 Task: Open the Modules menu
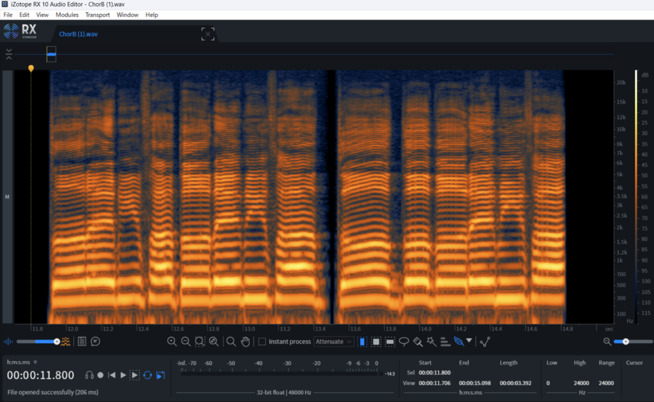point(67,14)
